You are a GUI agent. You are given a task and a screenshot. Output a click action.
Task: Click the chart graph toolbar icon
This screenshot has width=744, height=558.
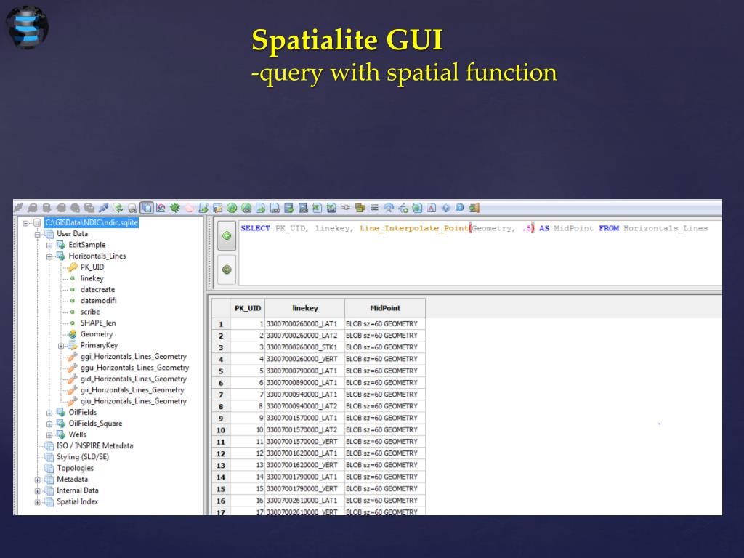coord(161,208)
